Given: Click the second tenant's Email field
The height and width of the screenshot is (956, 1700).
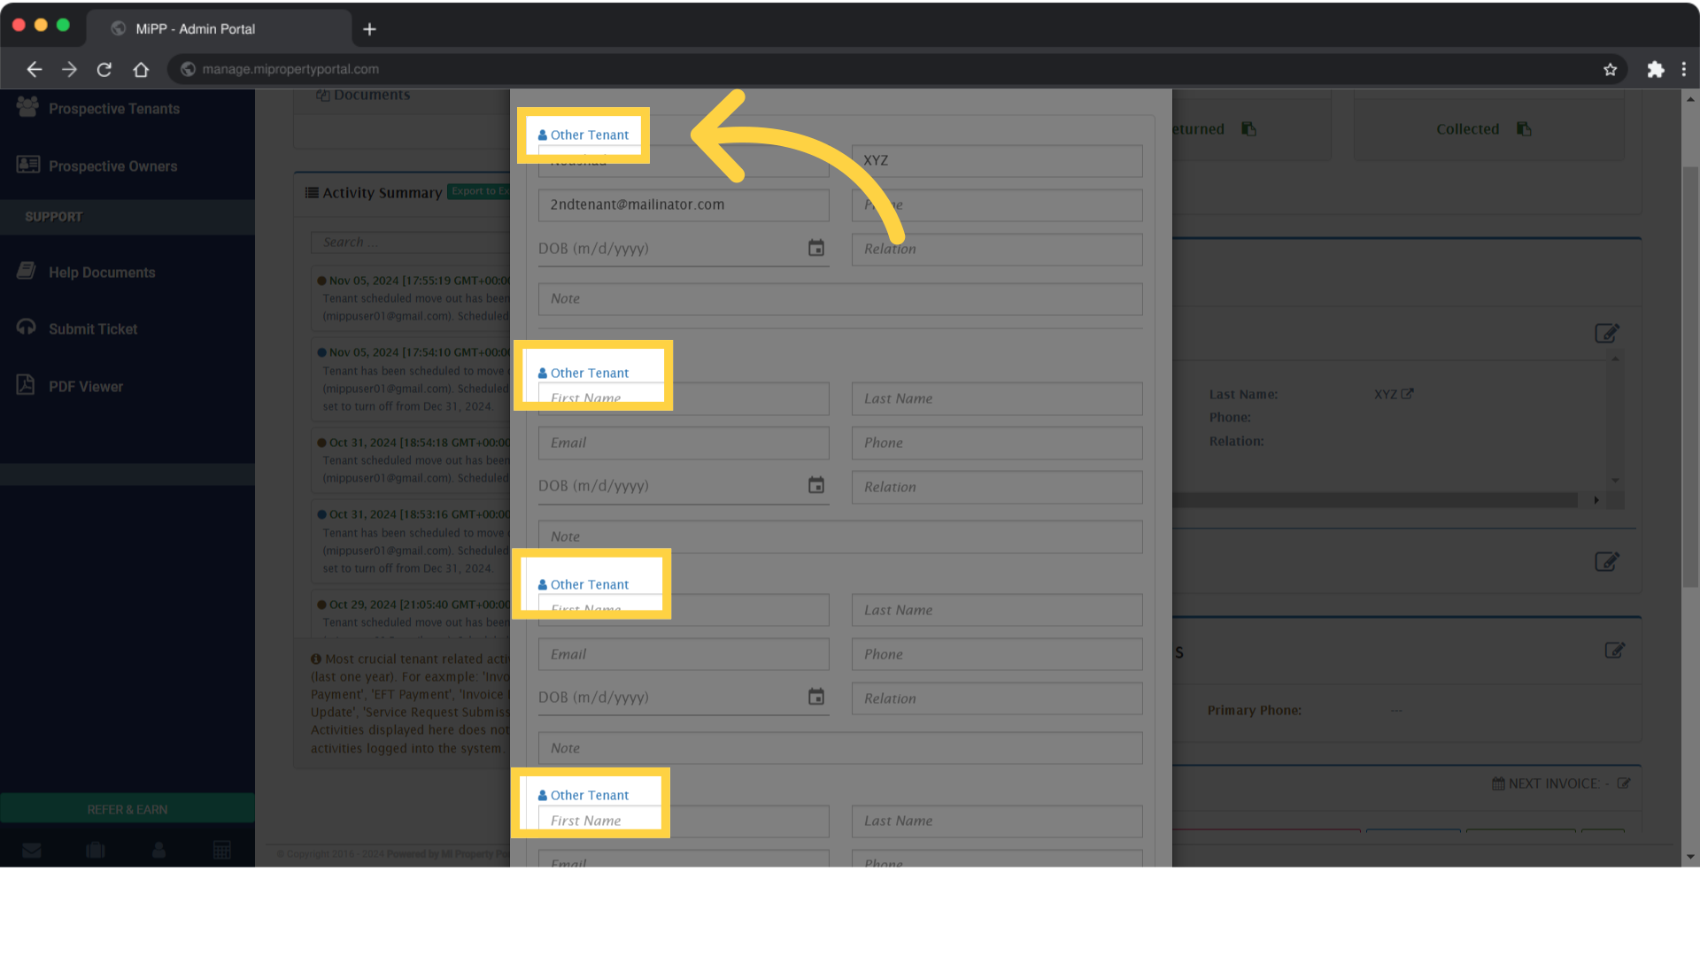Looking at the screenshot, I should pyautogui.click(x=684, y=443).
